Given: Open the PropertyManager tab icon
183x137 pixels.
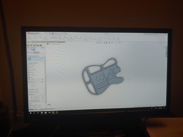Looking at the screenshot, I should (x=31, y=45).
